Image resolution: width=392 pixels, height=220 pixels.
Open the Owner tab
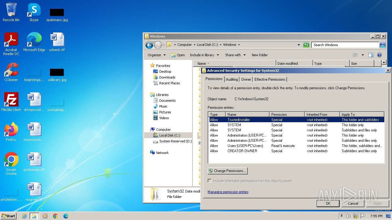(246, 79)
